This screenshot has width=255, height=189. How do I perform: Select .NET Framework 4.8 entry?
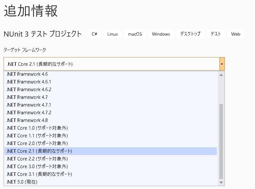pyautogui.click(x=111, y=120)
